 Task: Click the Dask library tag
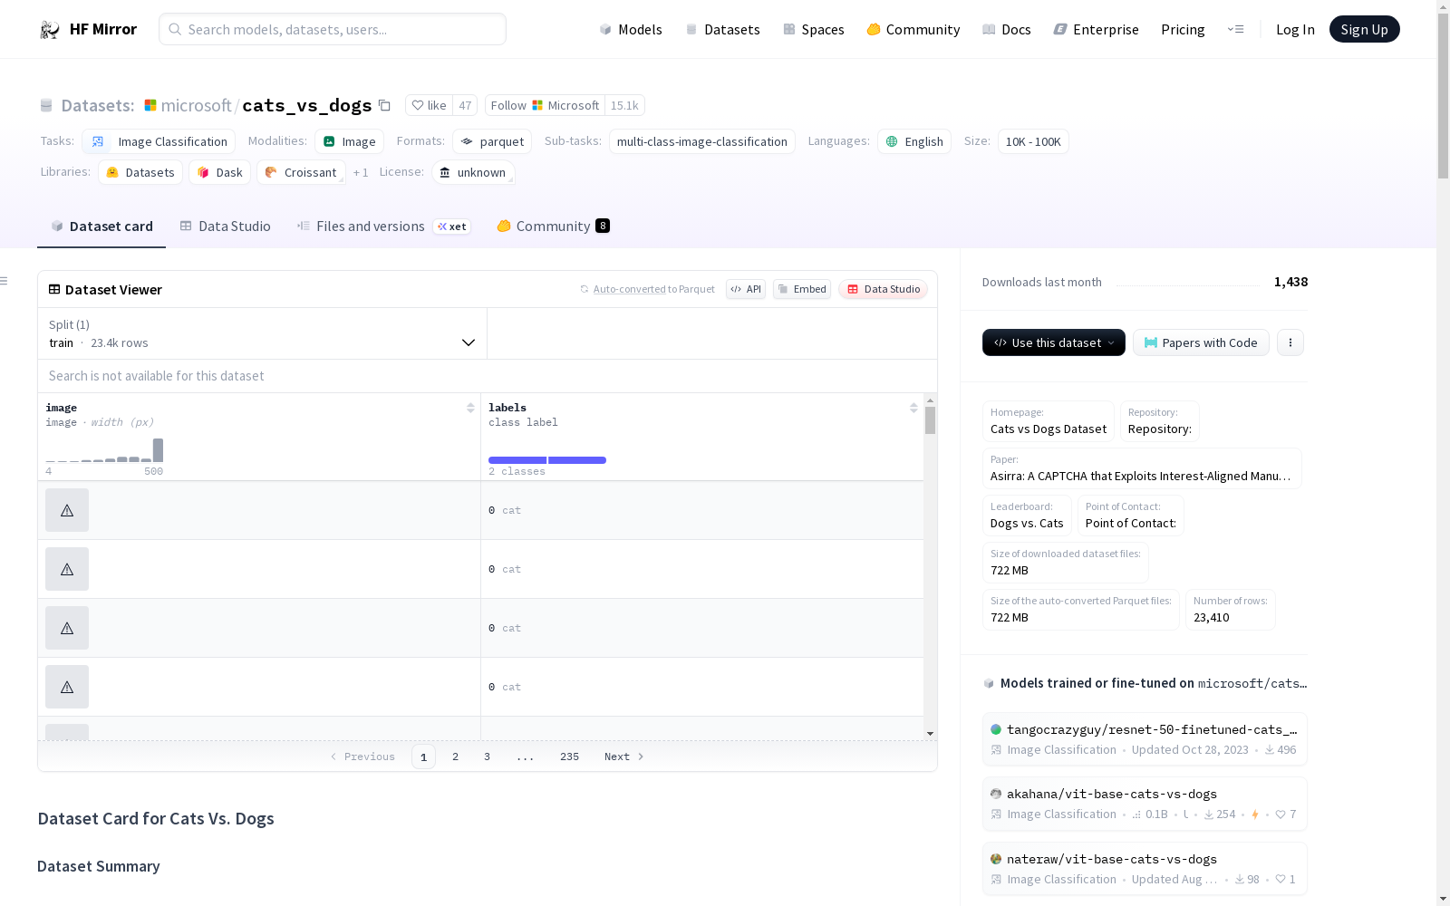point(220,172)
